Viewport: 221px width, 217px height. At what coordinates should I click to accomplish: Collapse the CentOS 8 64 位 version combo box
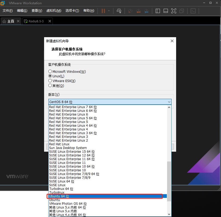110,102
